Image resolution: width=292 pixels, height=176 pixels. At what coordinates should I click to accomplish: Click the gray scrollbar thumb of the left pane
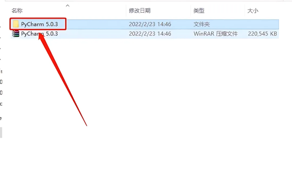point(1,132)
